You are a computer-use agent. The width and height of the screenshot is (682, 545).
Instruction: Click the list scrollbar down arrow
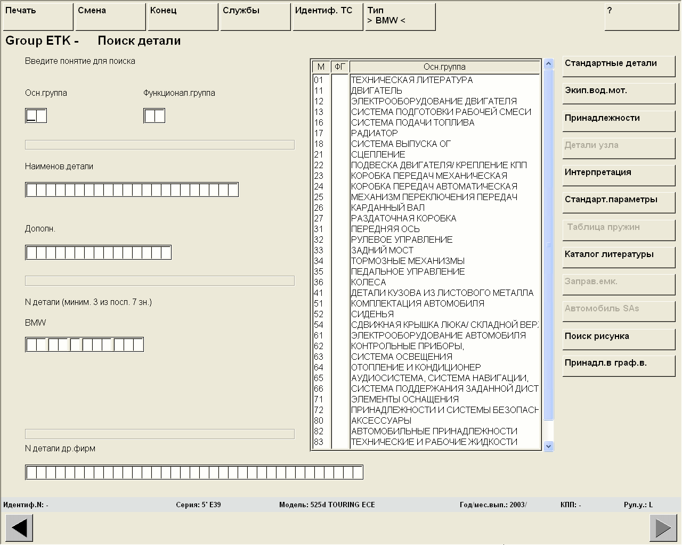coord(549,447)
